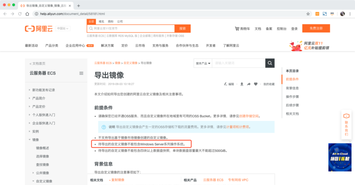Image resolution: width=355 pixels, height=185 pixels.
Task: Click the orange 免费注册 button
Action: pos(316,28)
